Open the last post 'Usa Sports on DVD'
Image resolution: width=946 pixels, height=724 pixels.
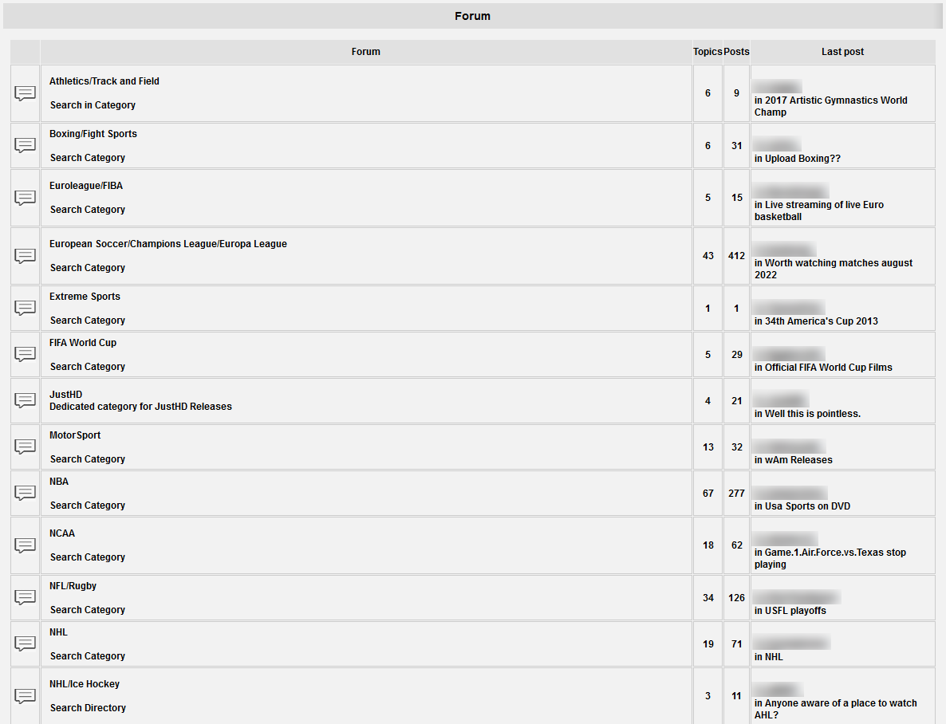coord(807,506)
